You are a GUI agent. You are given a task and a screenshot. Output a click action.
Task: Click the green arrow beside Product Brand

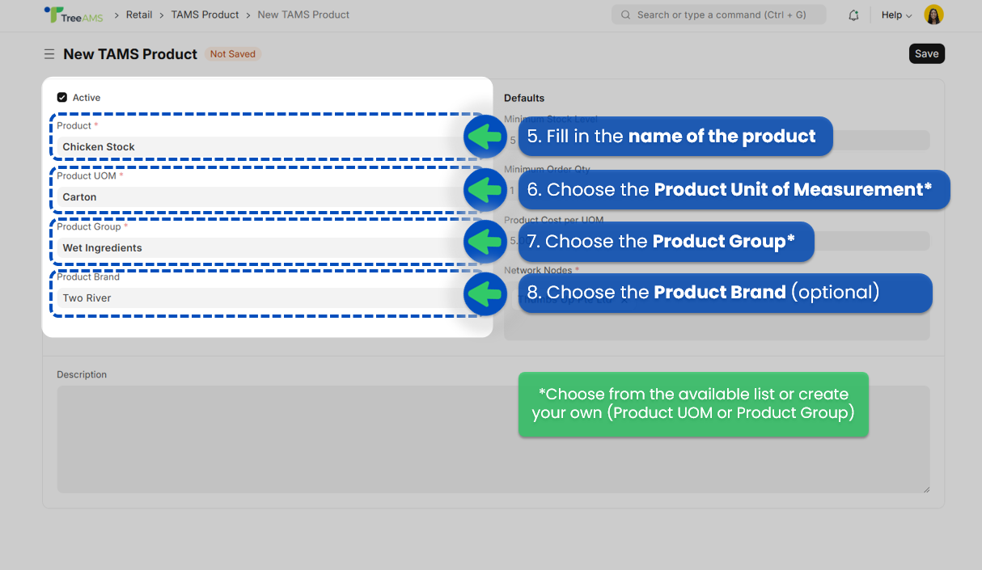pos(485,293)
